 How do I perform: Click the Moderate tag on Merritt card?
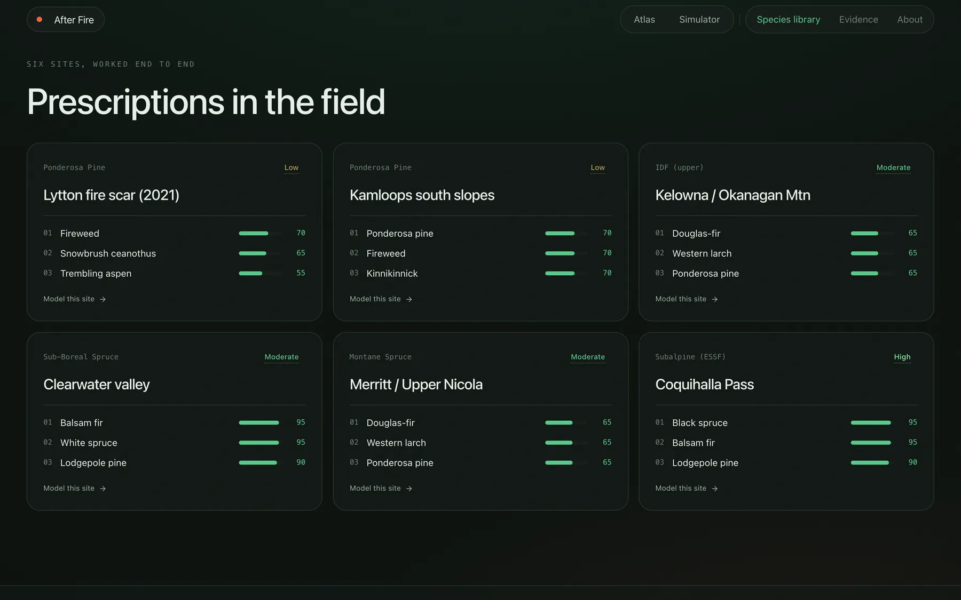pos(588,357)
